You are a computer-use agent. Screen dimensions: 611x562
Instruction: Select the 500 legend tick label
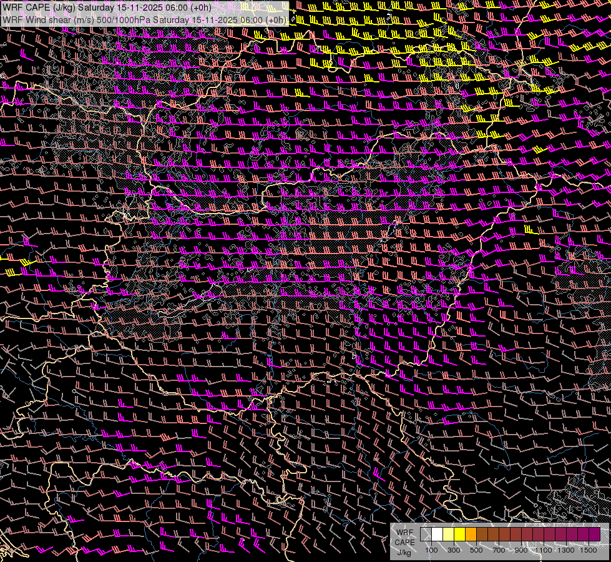tap(476, 550)
